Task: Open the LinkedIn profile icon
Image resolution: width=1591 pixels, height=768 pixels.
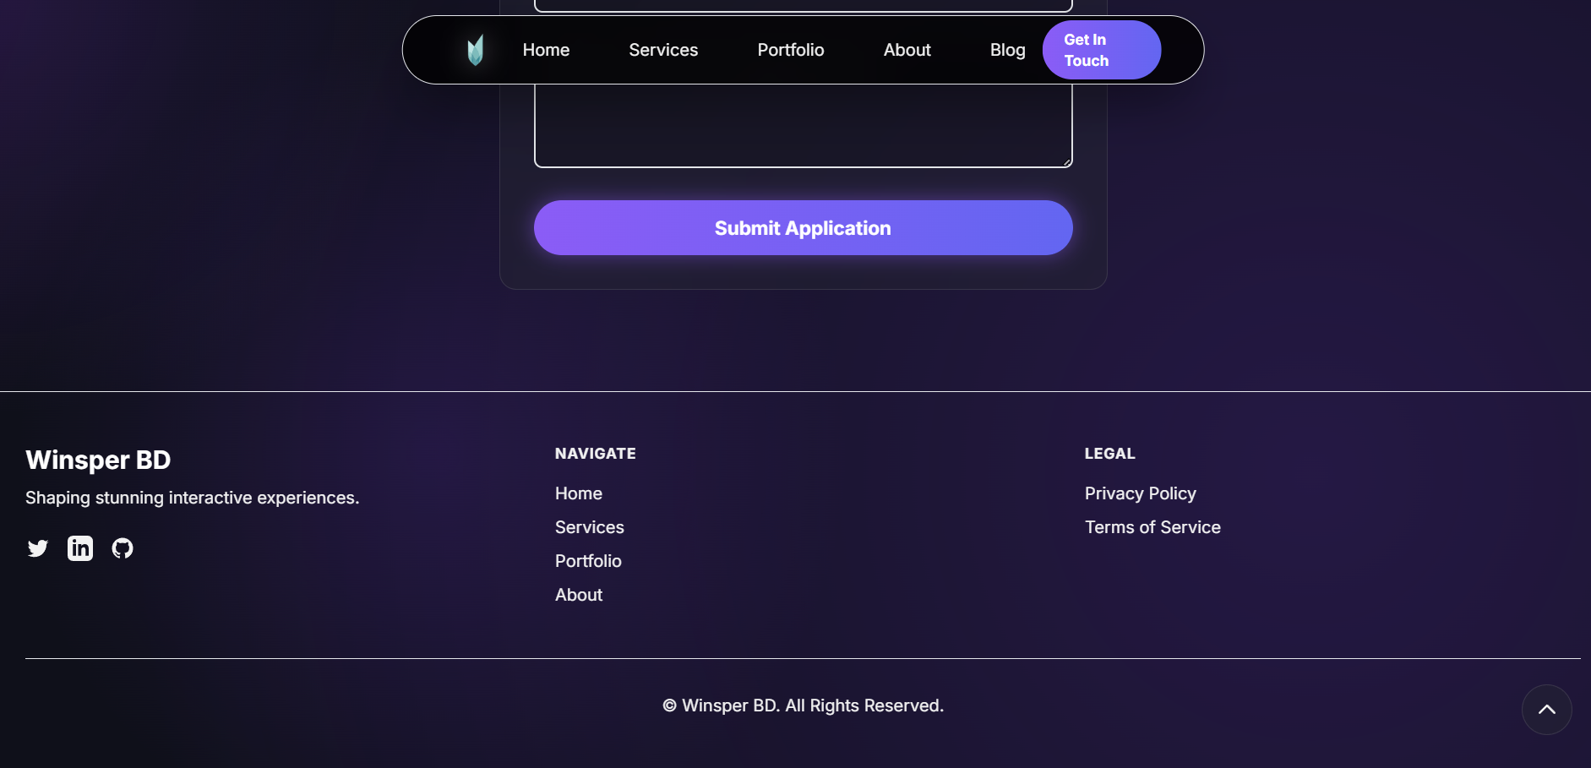Action: pyautogui.click(x=79, y=547)
